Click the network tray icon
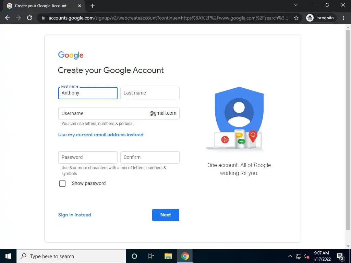 coord(299,256)
